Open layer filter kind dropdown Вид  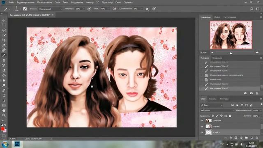point(212,105)
